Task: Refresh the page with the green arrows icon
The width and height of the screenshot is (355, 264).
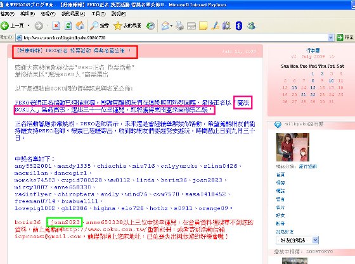Action: pos(68,25)
